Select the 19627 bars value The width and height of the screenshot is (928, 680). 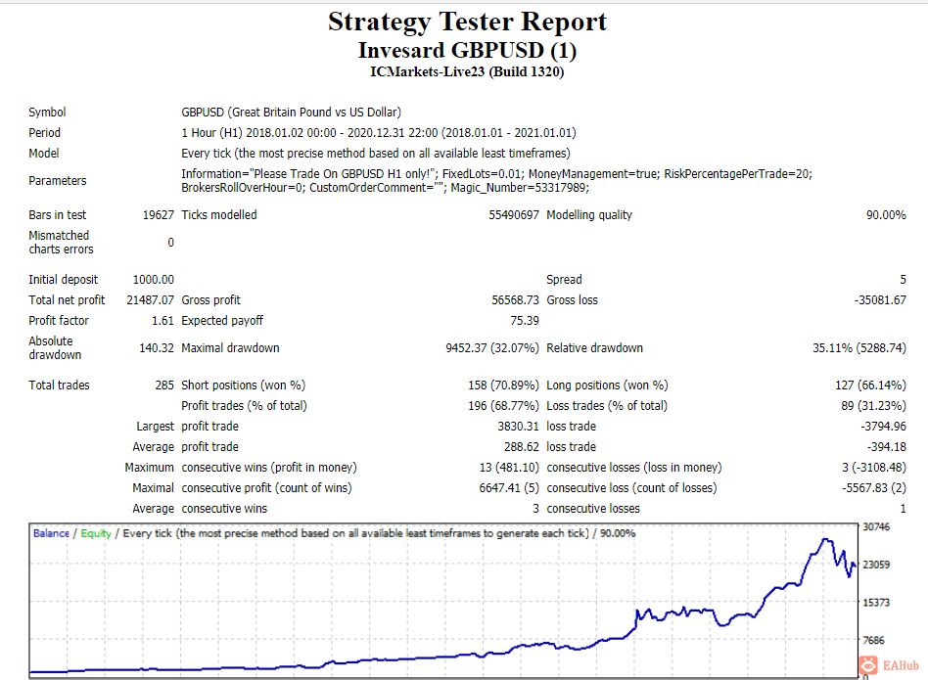158,214
